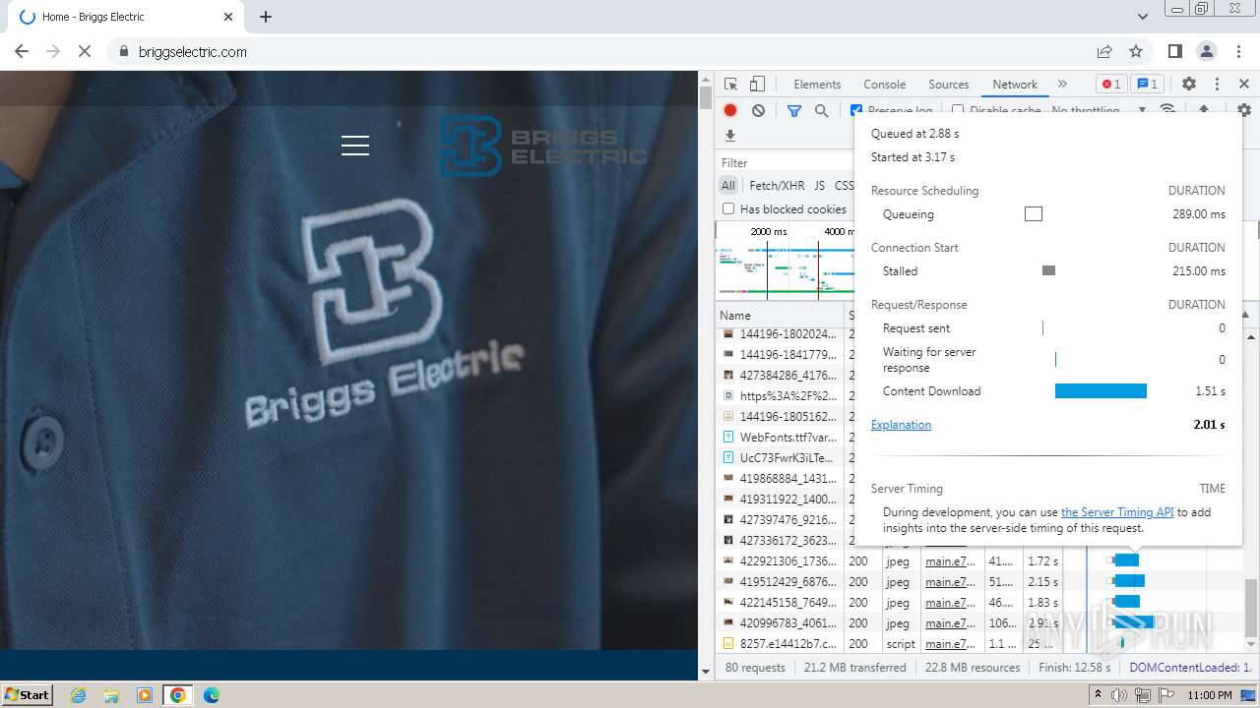This screenshot has height=708, width=1260.
Task: Clear the network log
Action: click(x=758, y=111)
